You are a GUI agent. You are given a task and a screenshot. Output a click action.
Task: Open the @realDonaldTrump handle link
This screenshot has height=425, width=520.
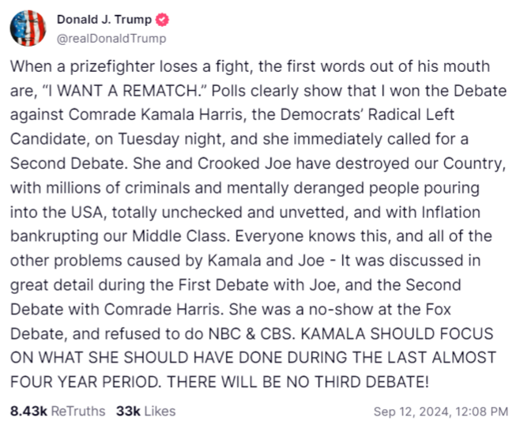click(111, 38)
